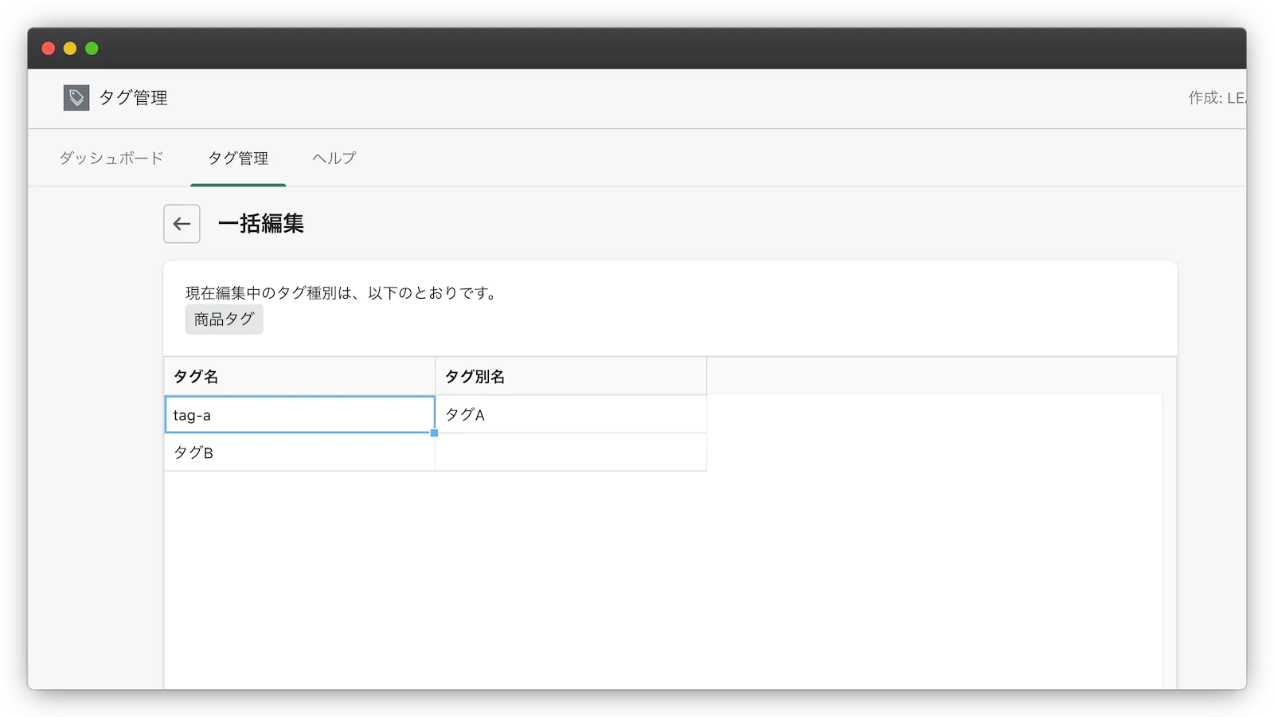
Task: Click the 一括編集 page heading
Action: pyautogui.click(x=261, y=224)
